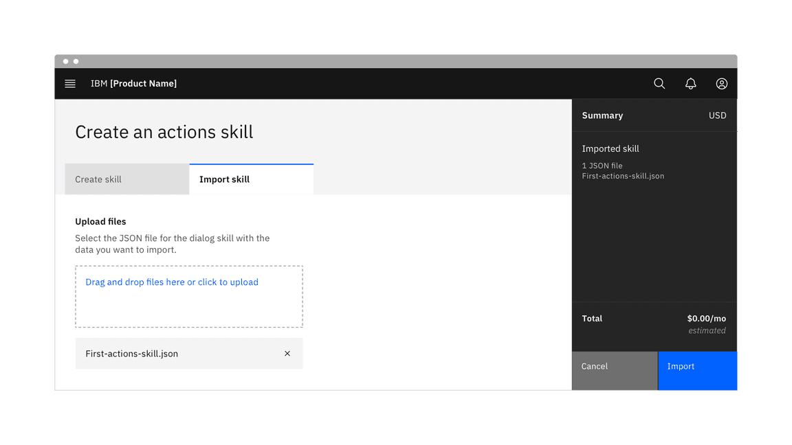Select the Import skill tab
The image size is (792, 445).
(251, 179)
